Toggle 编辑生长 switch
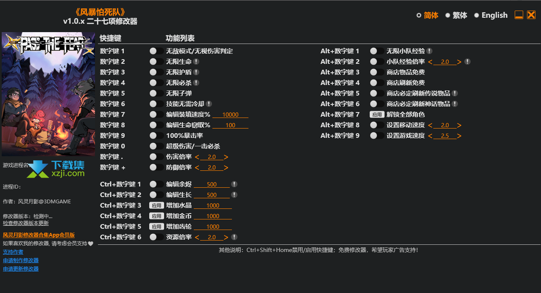The image size is (541, 293). (156, 195)
